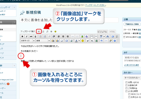Viewport: 141px width, 99px height.
Task: Align text to the right
Action: click(x=67, y=36)
